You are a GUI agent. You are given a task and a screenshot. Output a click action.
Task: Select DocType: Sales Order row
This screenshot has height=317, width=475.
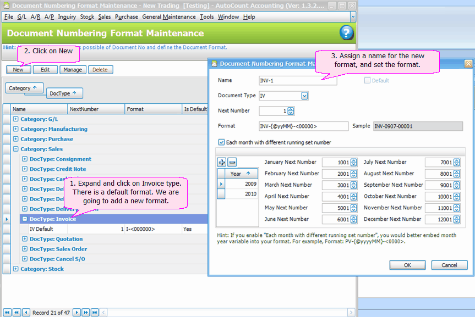(114, 249)
